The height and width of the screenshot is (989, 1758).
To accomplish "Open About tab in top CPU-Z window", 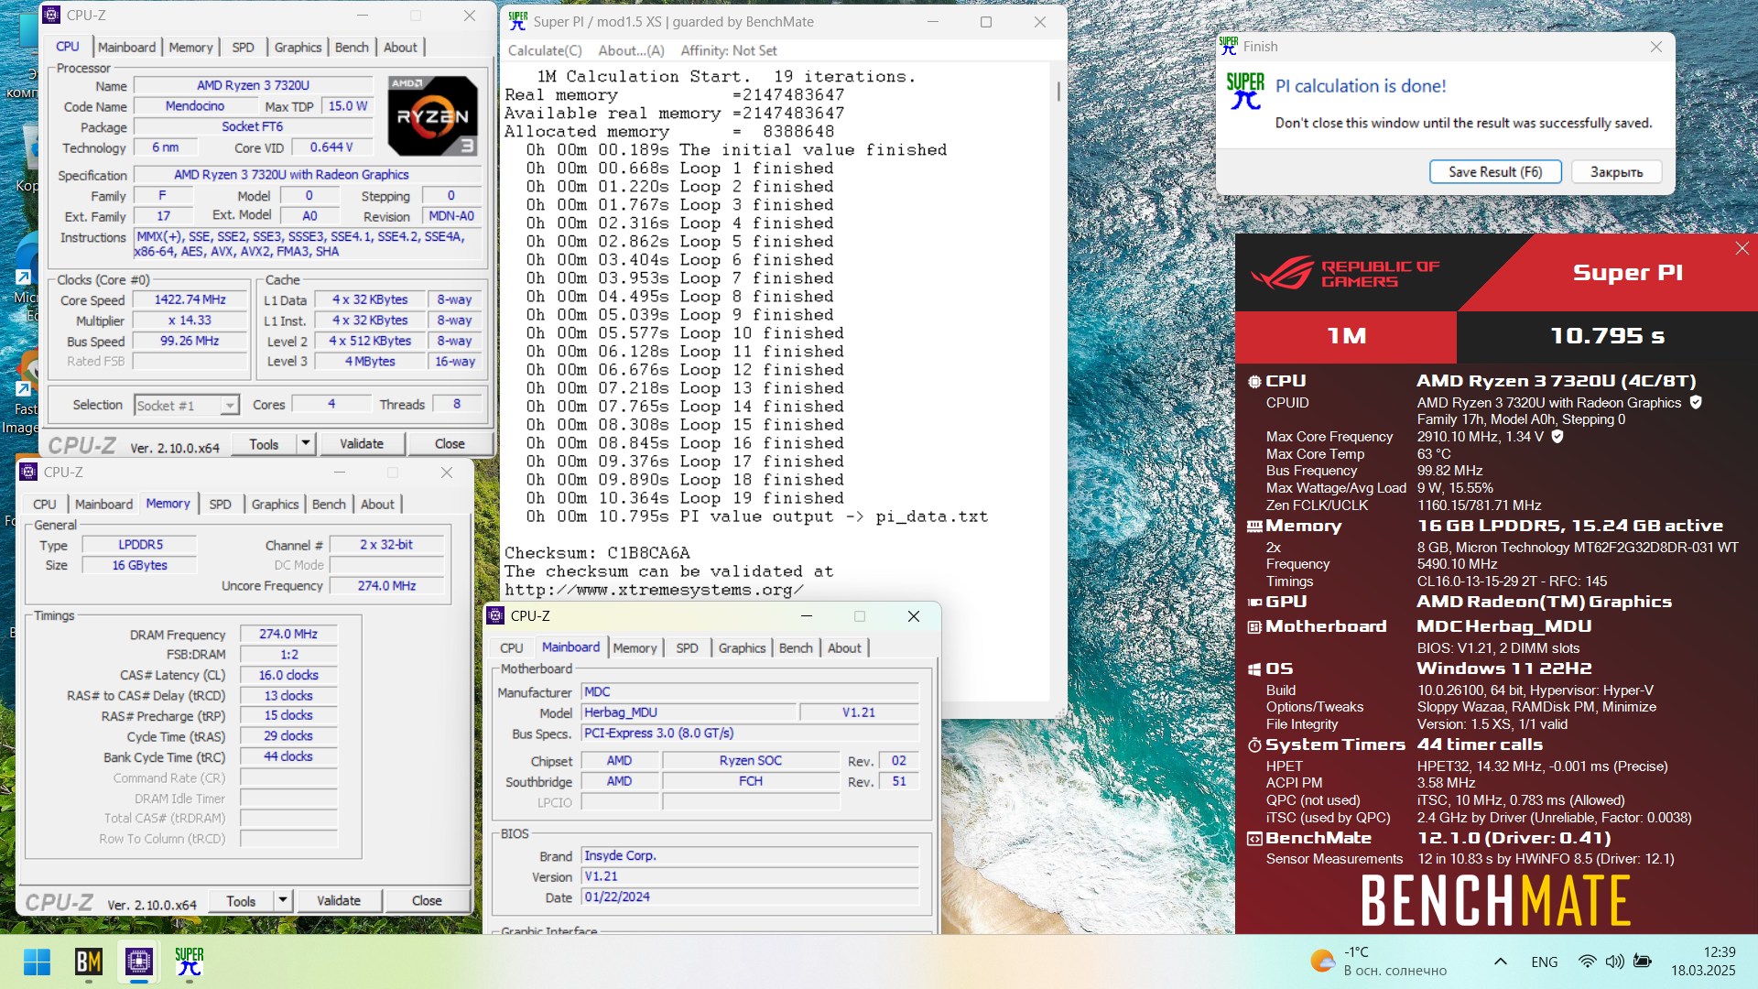I will [400, 47].
